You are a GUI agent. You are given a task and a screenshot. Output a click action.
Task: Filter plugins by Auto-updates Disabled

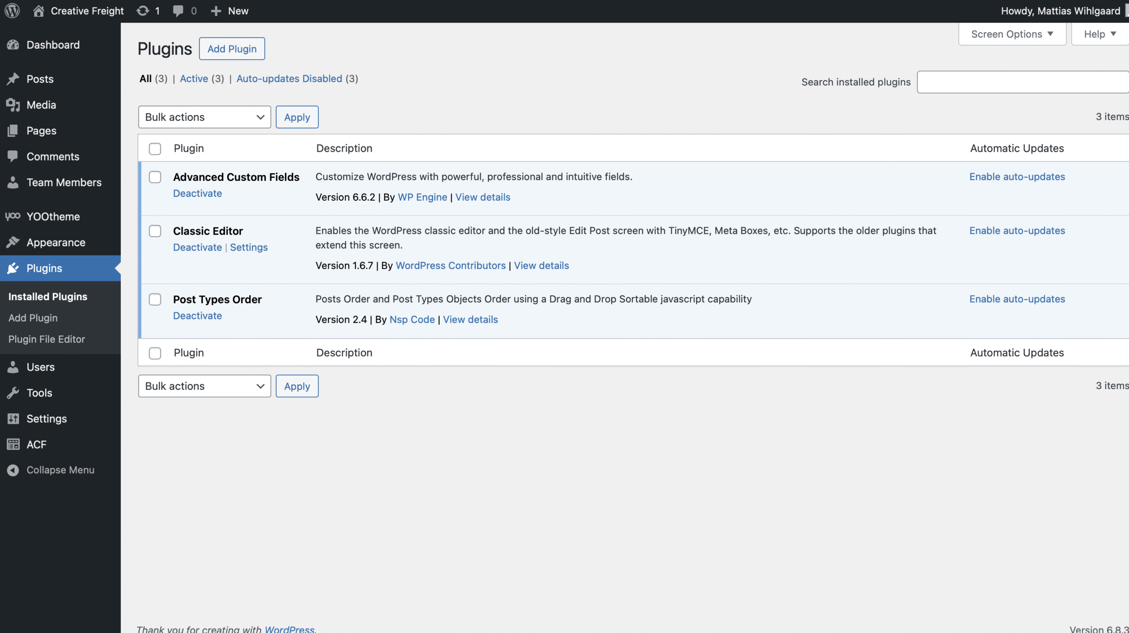pyautogui.click(x=289, y=79)
